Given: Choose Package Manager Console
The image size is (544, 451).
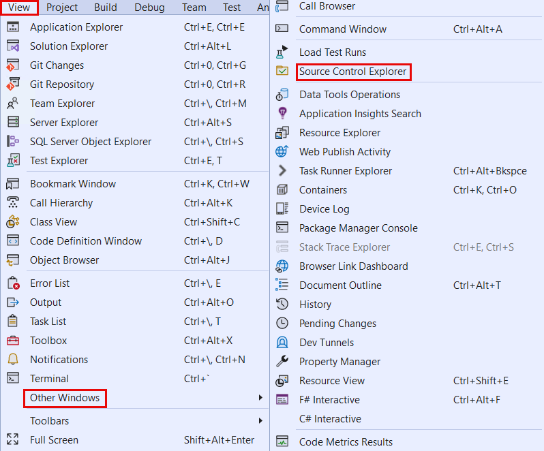Looking at the screenshot, I should tap(358, 228).
